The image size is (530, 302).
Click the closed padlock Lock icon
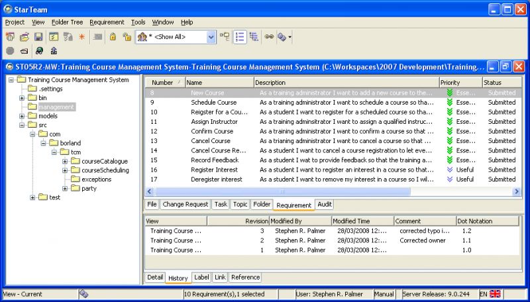point(113,37)
